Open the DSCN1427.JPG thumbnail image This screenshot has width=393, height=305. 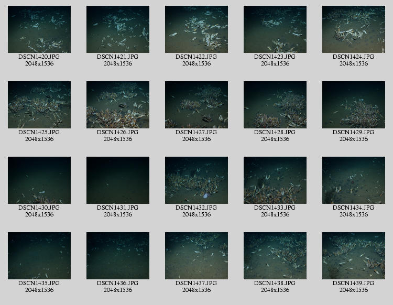click(x=196, y=105)
